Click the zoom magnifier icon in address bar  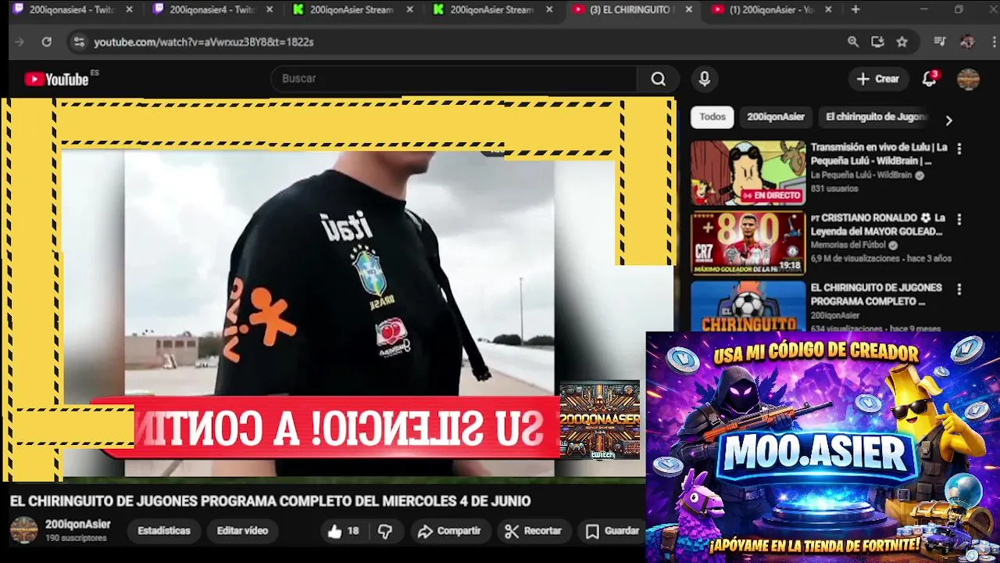(853, 42)
